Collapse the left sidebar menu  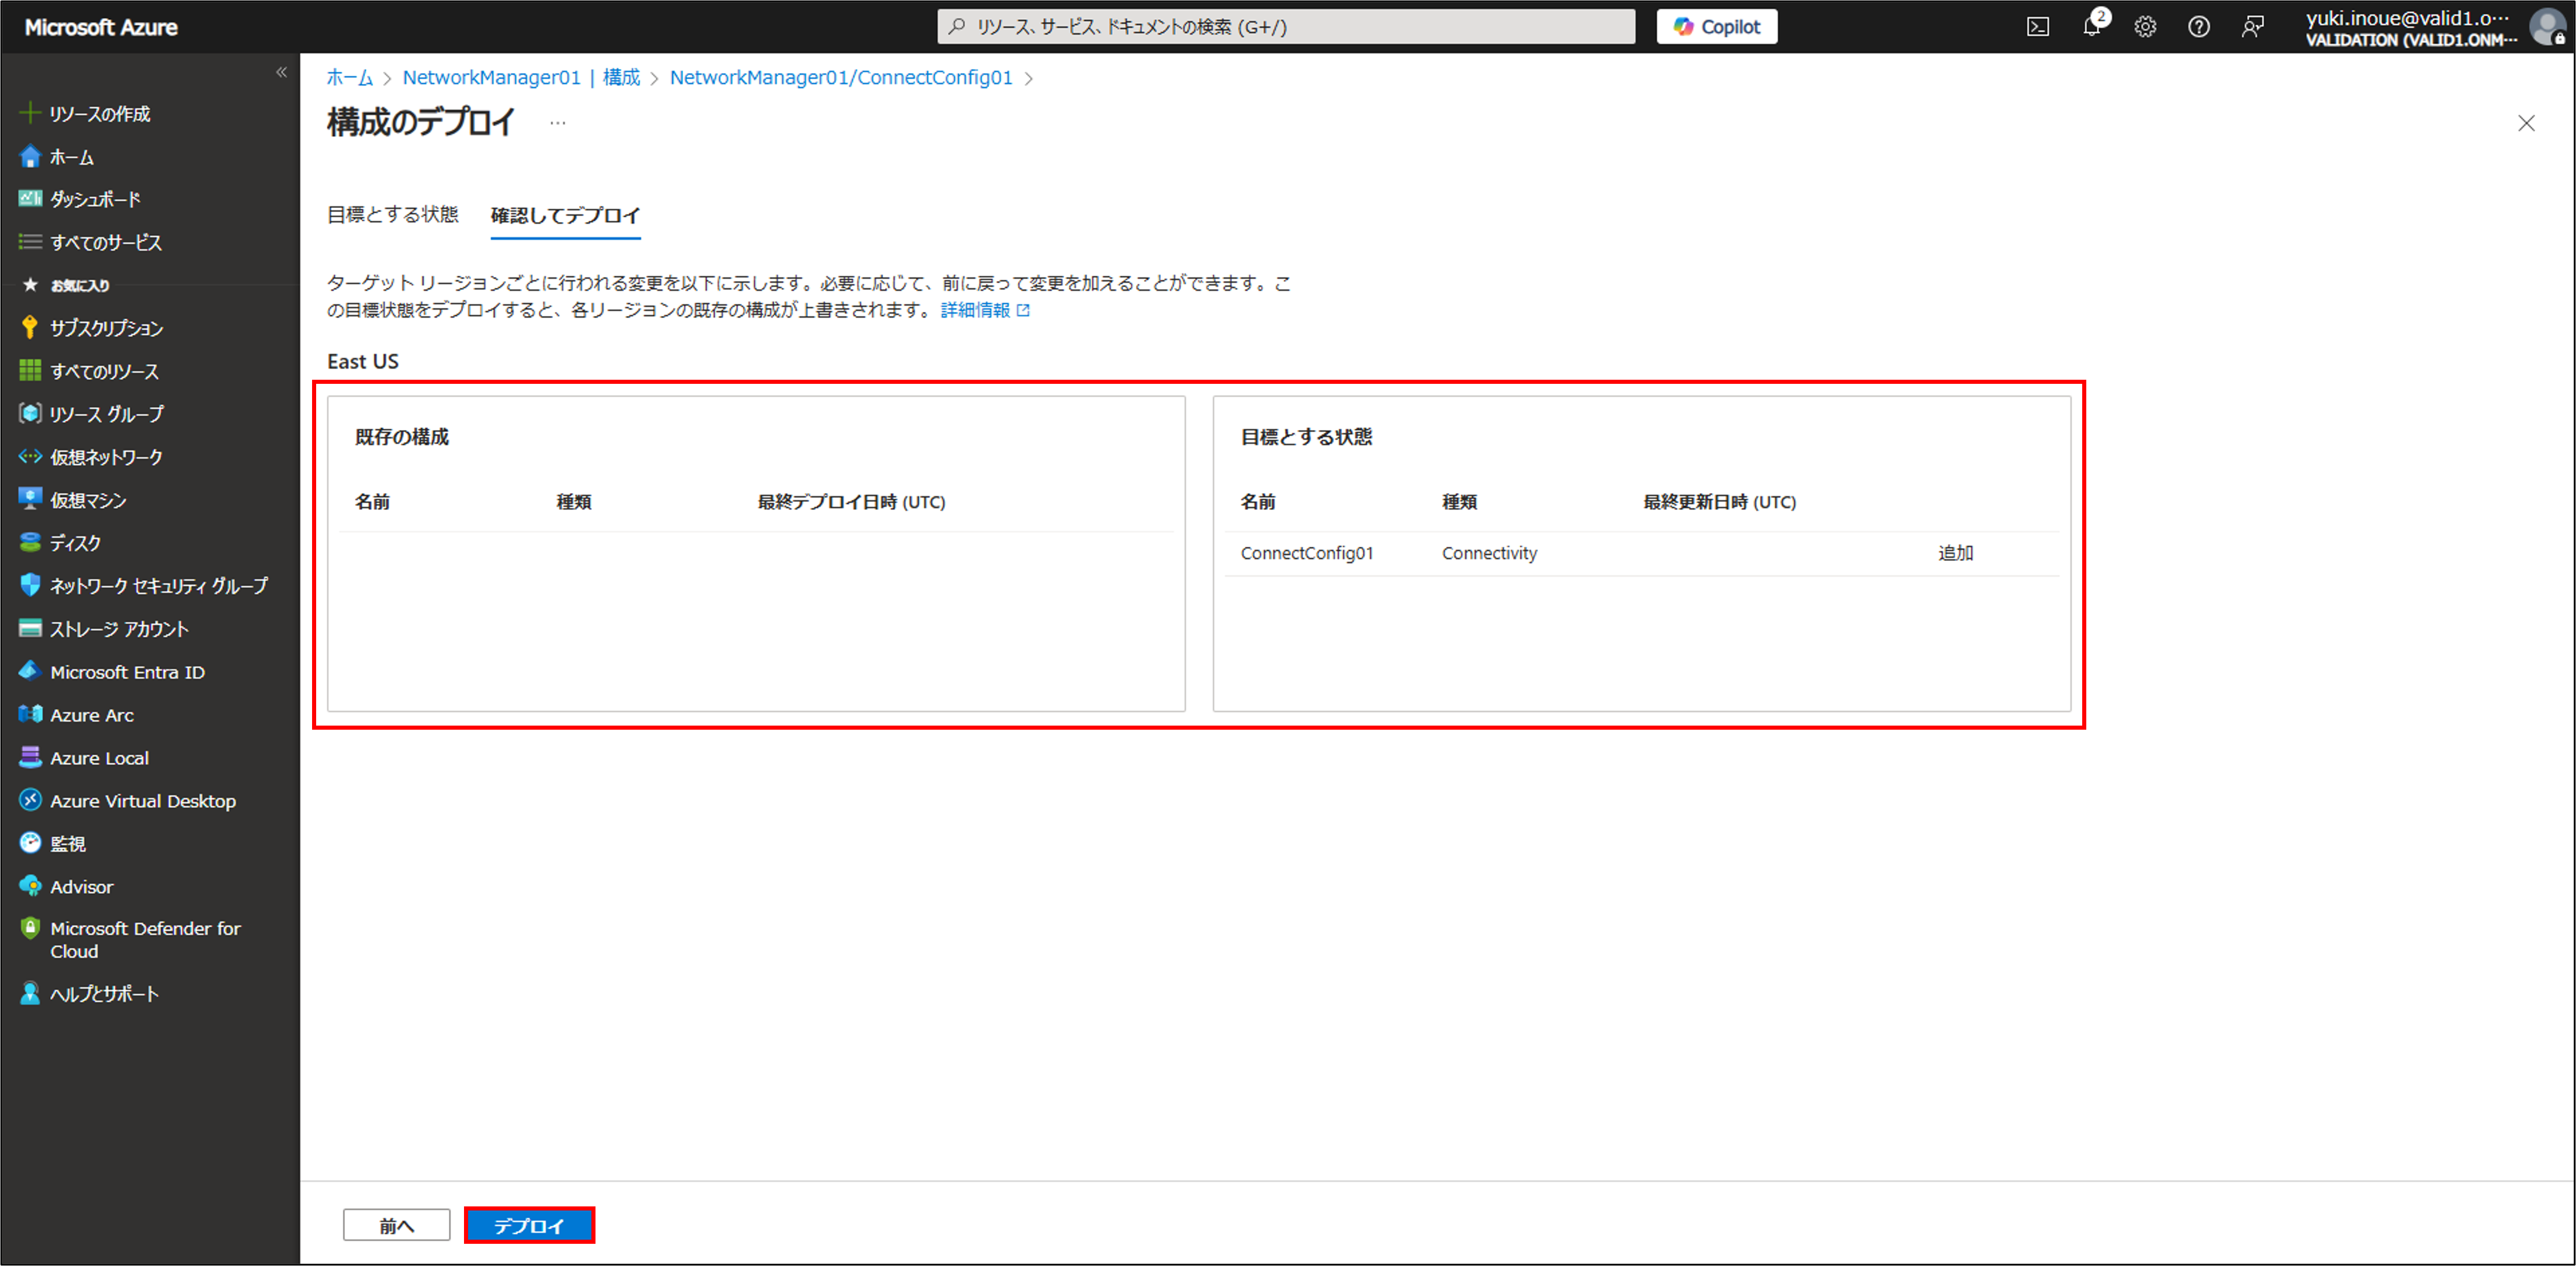281,72
